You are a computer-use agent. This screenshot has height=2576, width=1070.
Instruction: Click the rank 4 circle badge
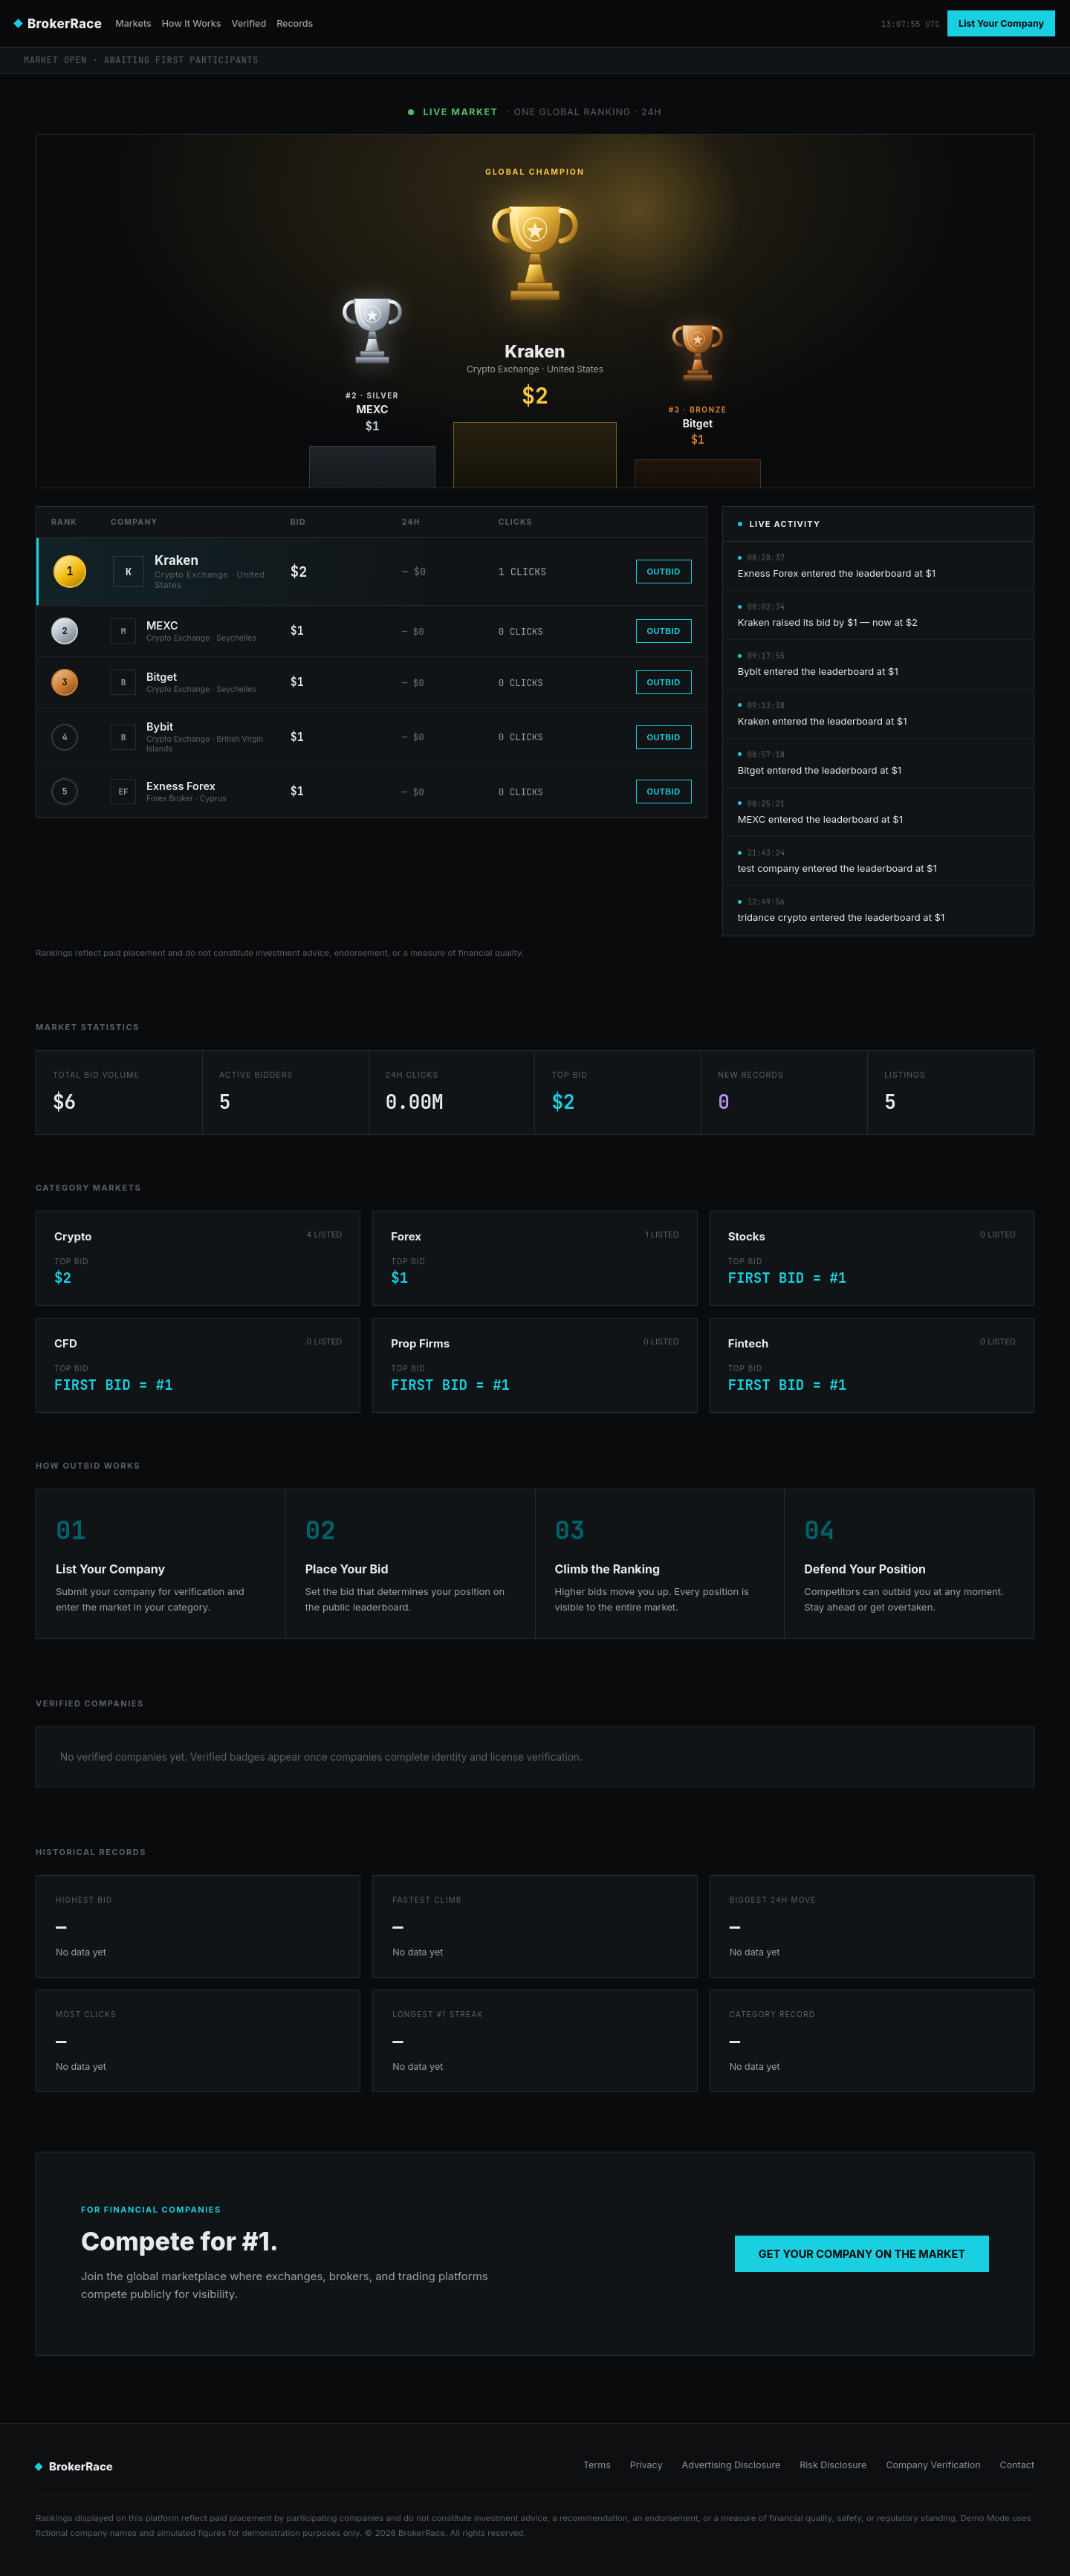(64, 737)
